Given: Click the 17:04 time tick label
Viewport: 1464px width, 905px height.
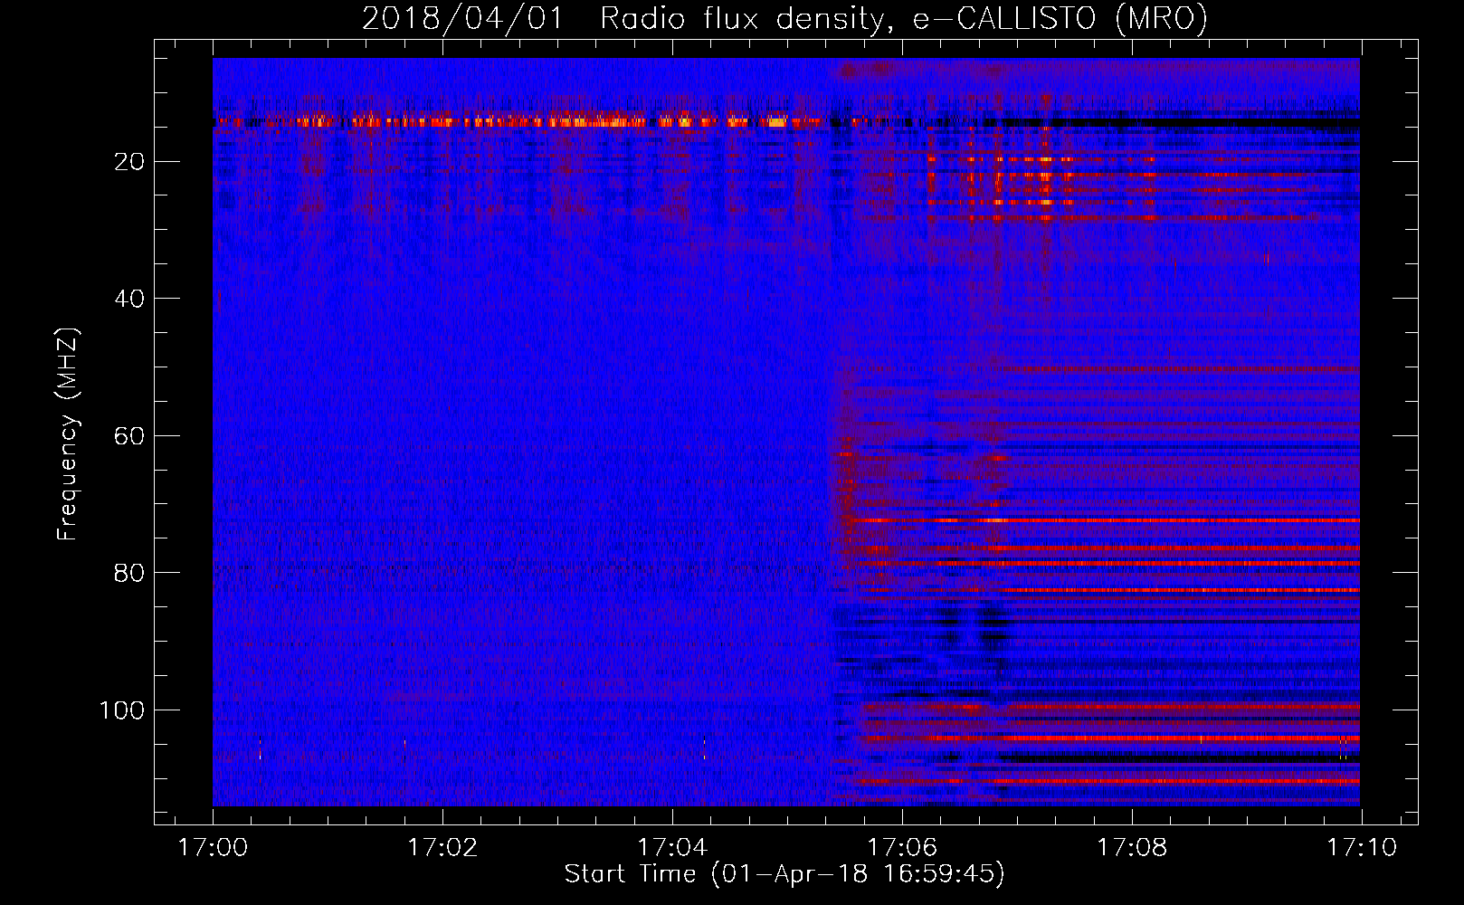Looking at the screenshot, I should click(672, 848).
